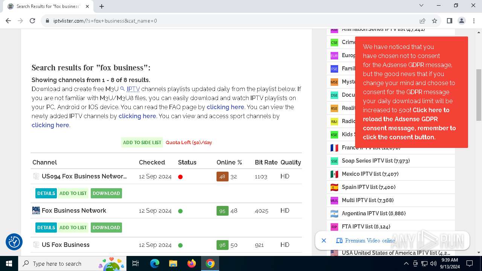
Task: Download US094 Fox Business playlist
Action: [x=106, y=193]
